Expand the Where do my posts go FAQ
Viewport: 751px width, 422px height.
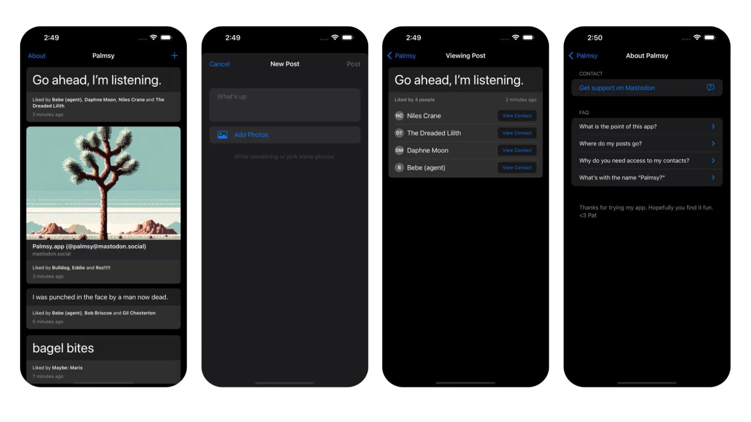click(x=646, y=143)
